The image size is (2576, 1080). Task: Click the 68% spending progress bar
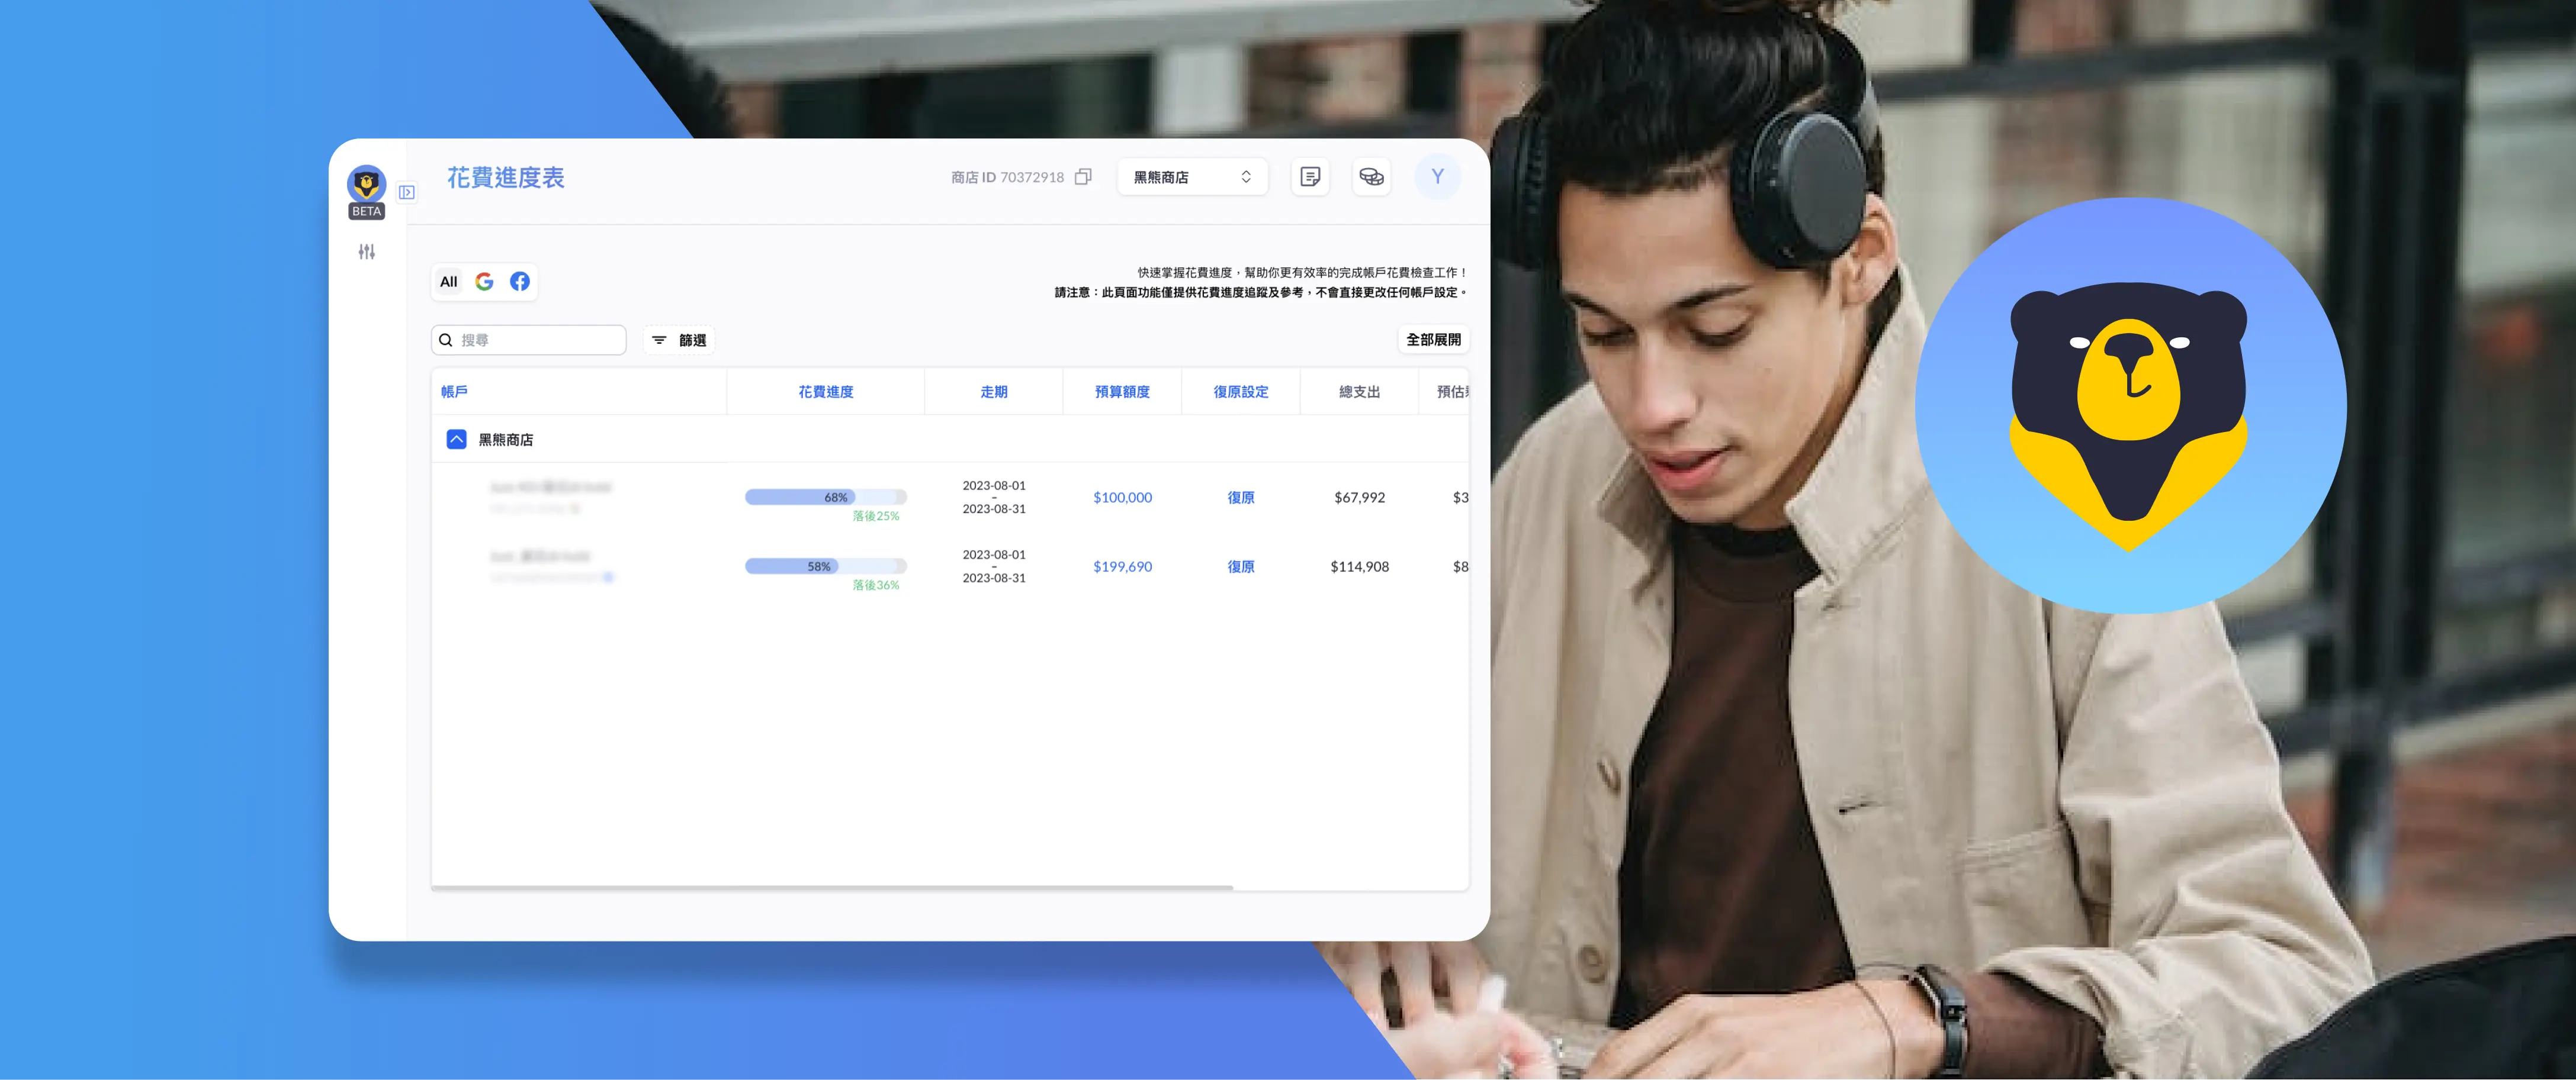[x=825, y=498]
